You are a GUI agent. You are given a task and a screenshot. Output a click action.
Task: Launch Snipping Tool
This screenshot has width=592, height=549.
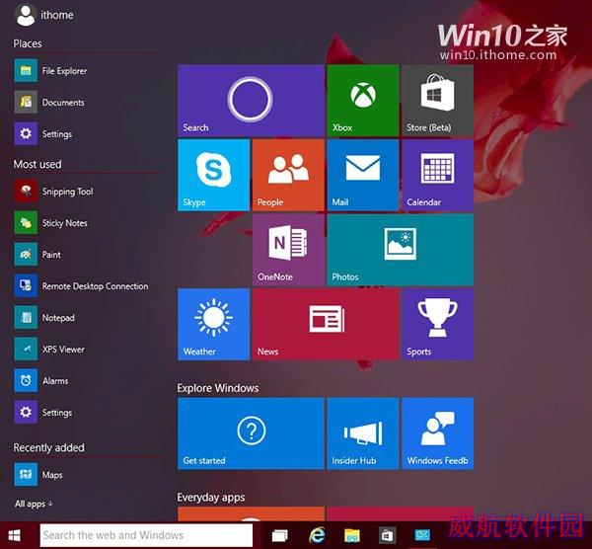(x=53, y=192)
